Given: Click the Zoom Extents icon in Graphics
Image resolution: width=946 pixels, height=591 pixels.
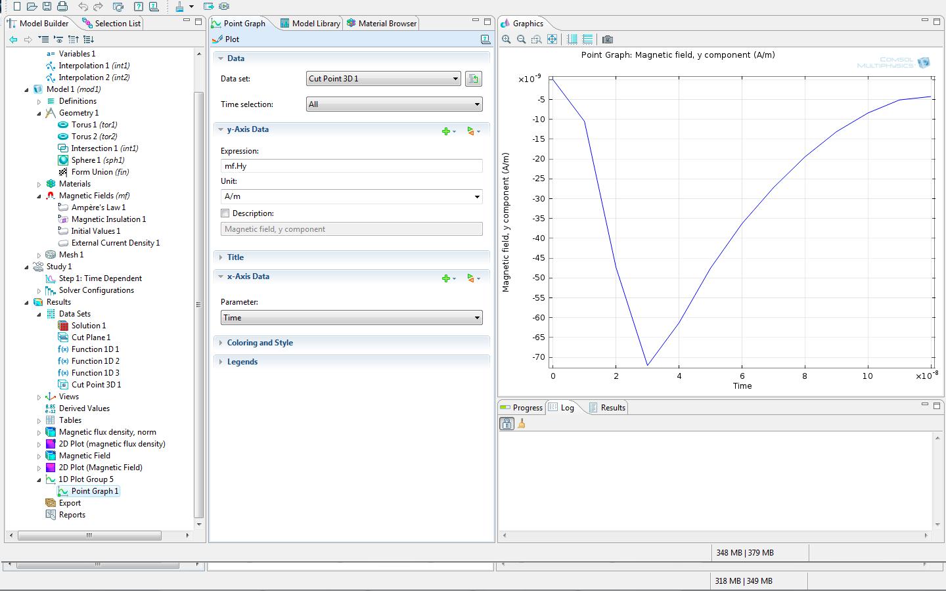Looking at the screenshot, I should point(552,39).
